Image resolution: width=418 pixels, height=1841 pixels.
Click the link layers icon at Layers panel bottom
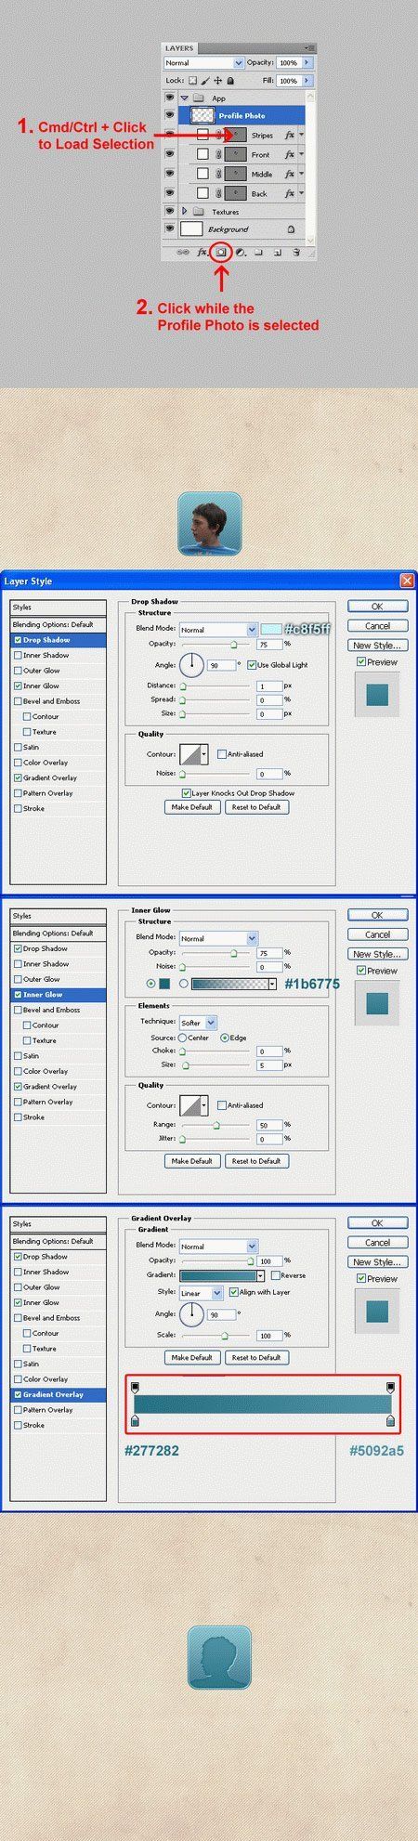point(183,252)
